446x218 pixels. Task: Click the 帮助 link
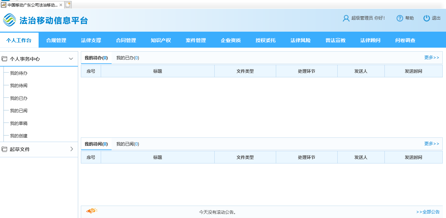tap(409, 18)
